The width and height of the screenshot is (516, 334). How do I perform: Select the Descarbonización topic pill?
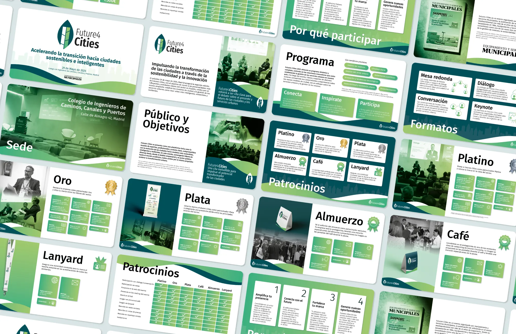pos(388,90)
